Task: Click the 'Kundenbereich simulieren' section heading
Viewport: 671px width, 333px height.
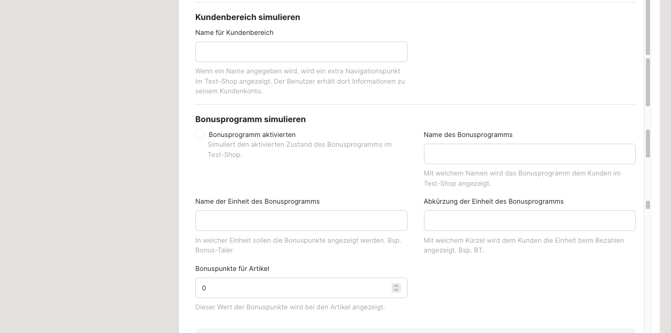Action: [248, 17]
